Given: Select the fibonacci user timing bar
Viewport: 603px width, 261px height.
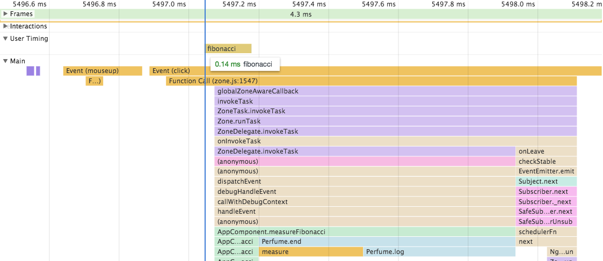Looking at the screenshot, I should [x=228, y=48].
